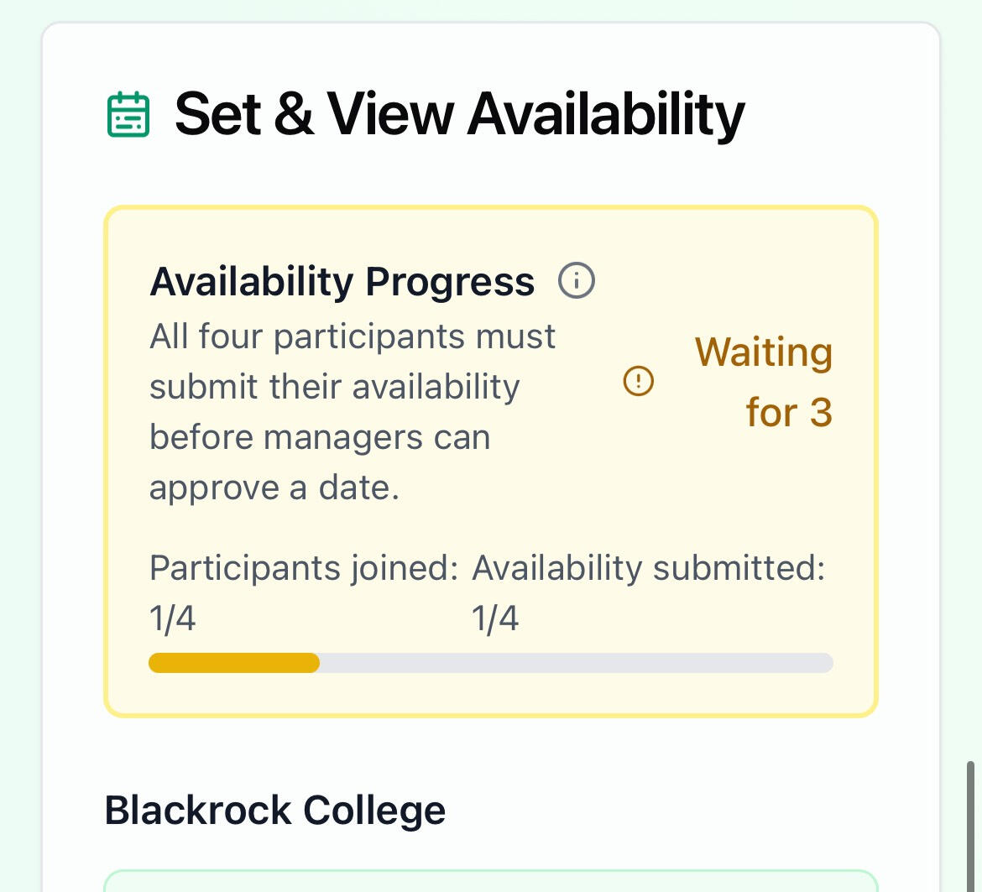Image resolution: width=982 pixels, height=892 pixels.
Task: Select the "Blackrock College" section heading
Action: [x=274, y=811]
